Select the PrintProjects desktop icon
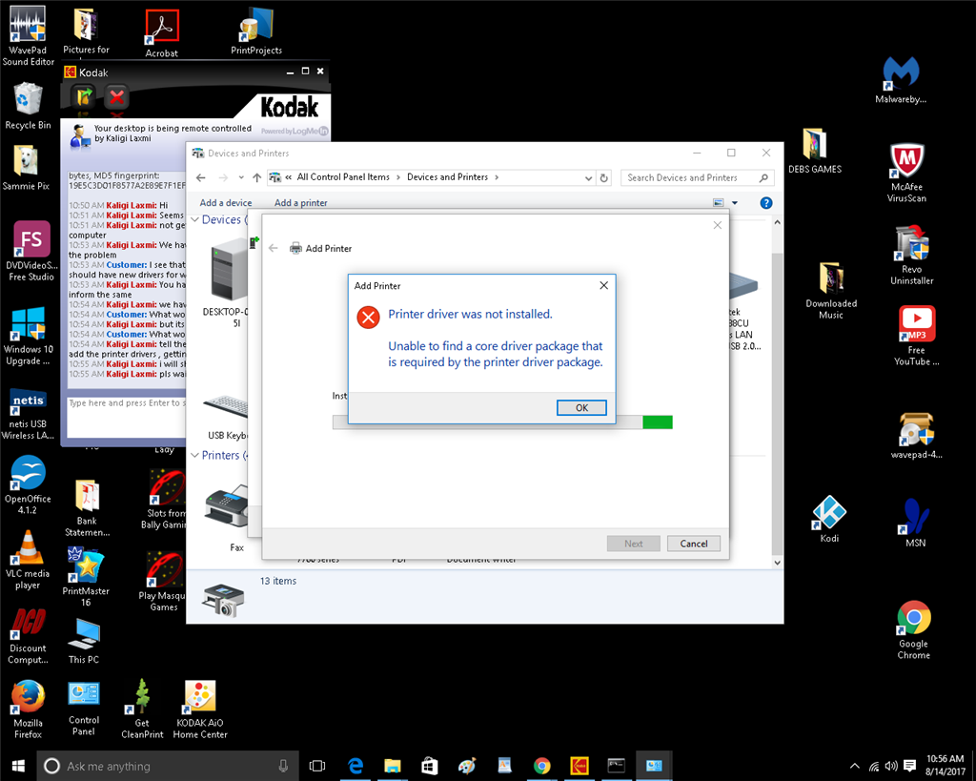 click(256, 31)
